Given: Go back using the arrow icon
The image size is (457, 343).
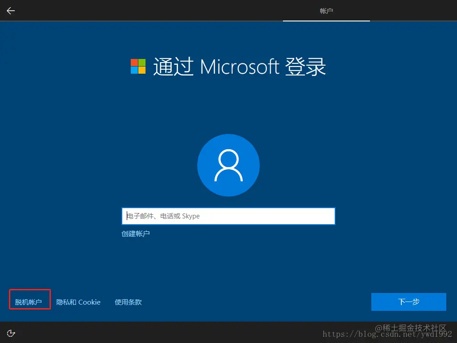Looking at the screenshot, I should click(11, 11).
